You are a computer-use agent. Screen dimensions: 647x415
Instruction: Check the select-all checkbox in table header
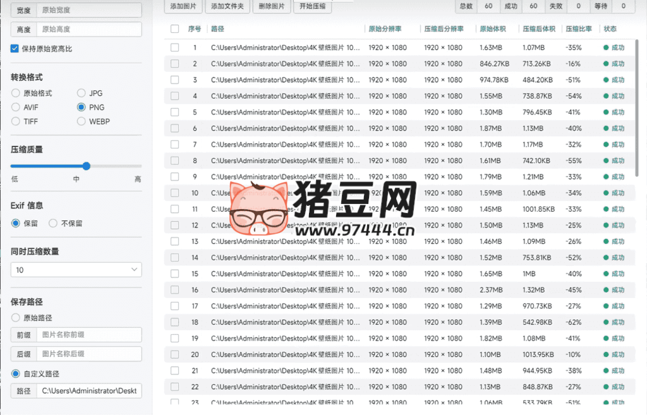click(175, 29)
